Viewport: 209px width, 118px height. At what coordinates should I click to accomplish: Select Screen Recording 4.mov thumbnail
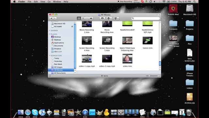click(87, 41)
